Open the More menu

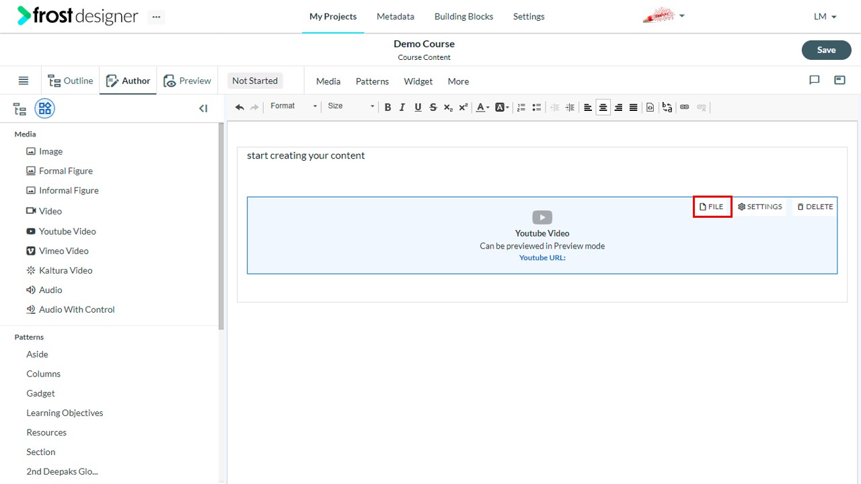(458, 81)
